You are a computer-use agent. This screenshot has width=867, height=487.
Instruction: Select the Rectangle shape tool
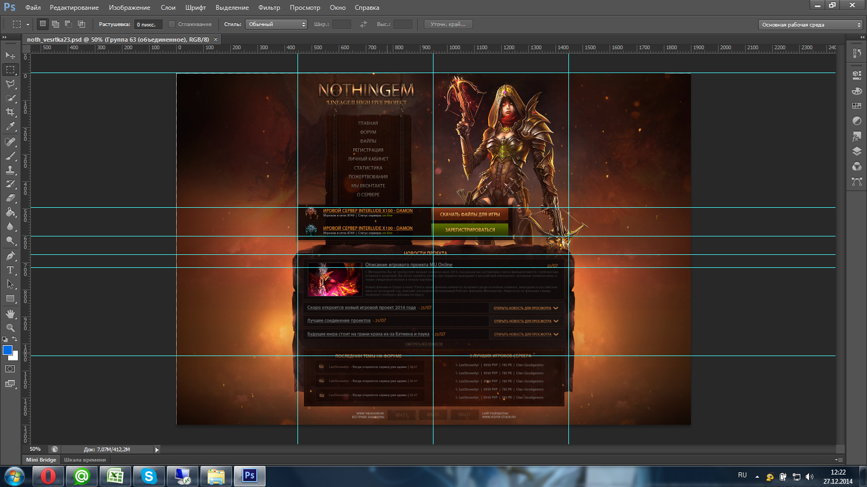10,299
